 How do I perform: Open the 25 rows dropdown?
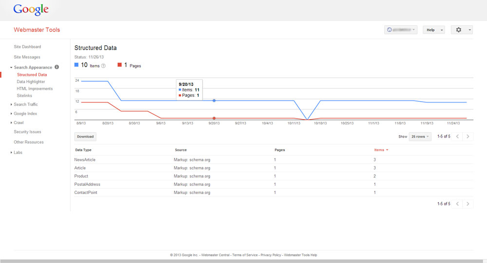pos(420,137)
